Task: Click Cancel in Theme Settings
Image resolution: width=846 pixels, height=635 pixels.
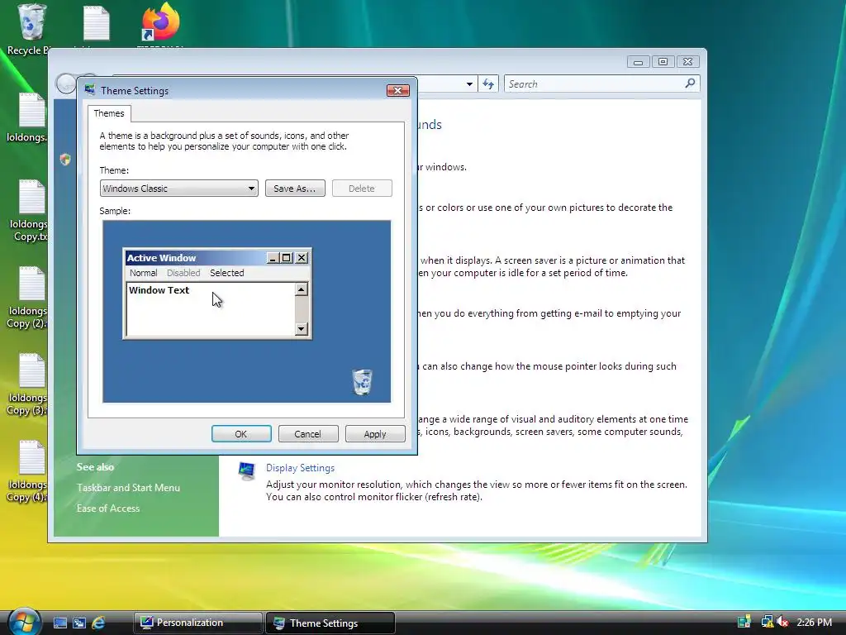Action: click(307, 434)
